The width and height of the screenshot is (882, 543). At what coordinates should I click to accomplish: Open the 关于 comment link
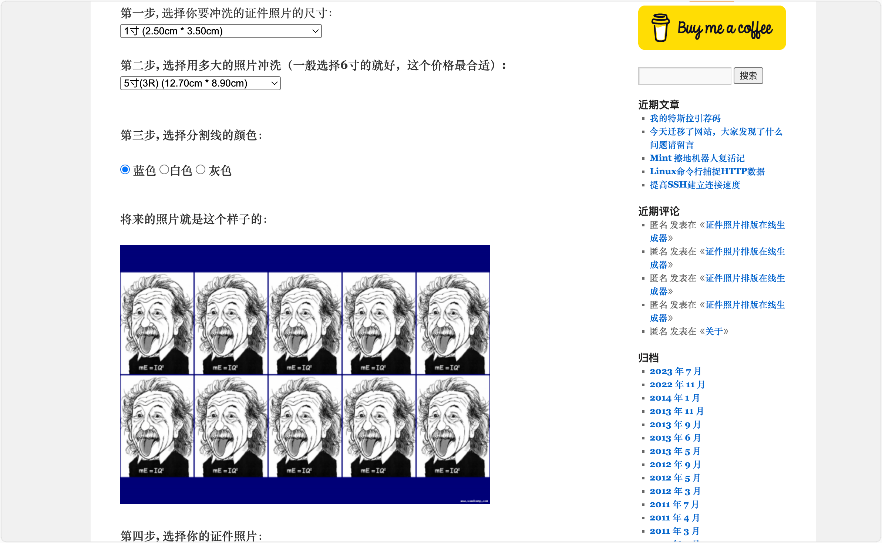pos(714,331)
